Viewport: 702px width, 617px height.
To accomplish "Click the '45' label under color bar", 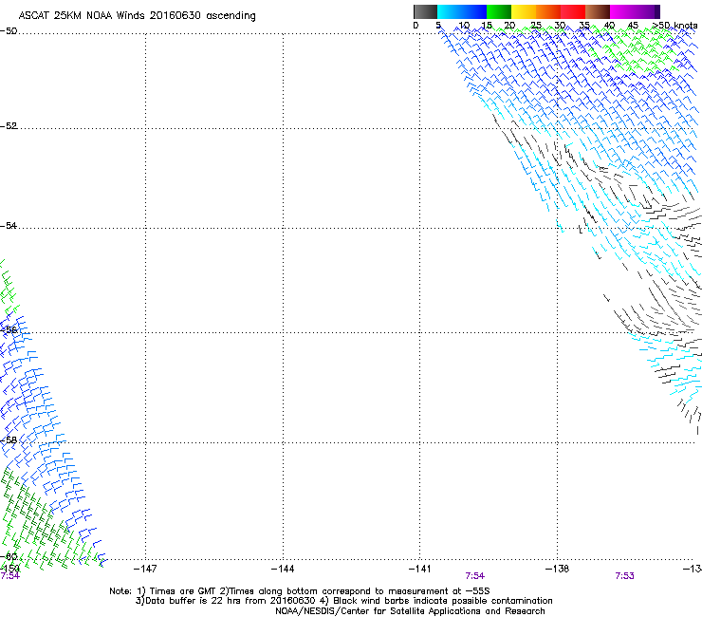I will point(633,26).
